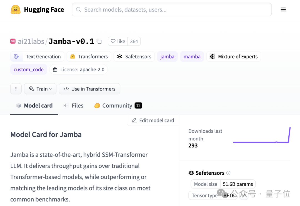Click Use in Transformers
Viewport: 300px width, 206px height.
89,89
